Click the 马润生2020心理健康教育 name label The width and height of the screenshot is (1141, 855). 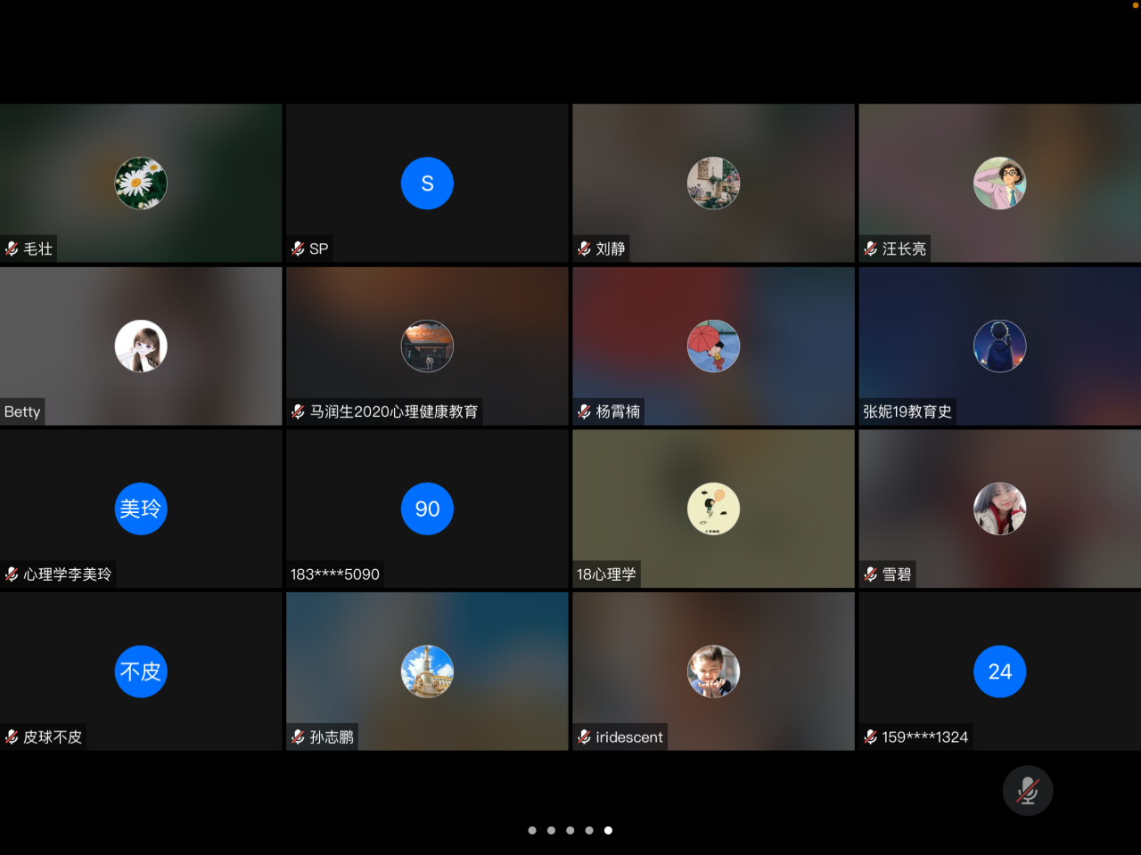click(x=393, y=411)
